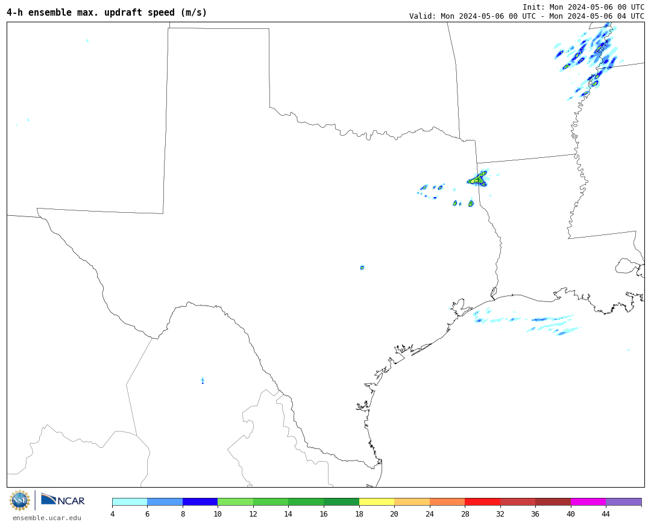Viewport: 651px width, 525px height.
Task: Click the green 14-16 color swatch
Action: (306, 501)
